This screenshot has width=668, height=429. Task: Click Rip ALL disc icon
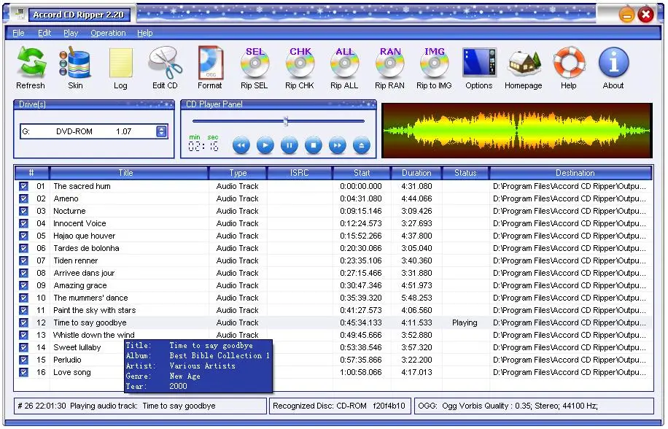click(x=344, y=63)
